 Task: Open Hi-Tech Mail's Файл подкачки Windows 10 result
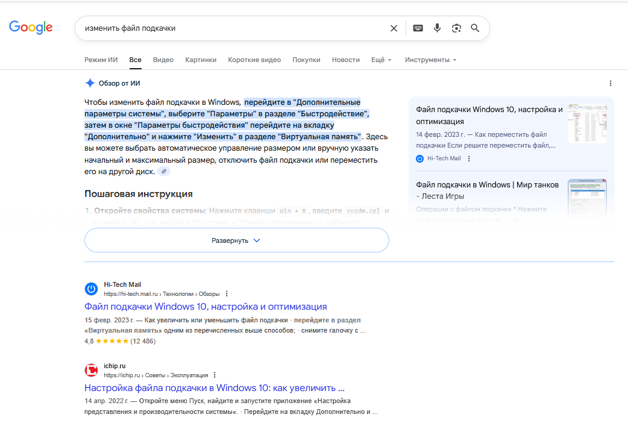pyautogui.click(x=206, y=307)
